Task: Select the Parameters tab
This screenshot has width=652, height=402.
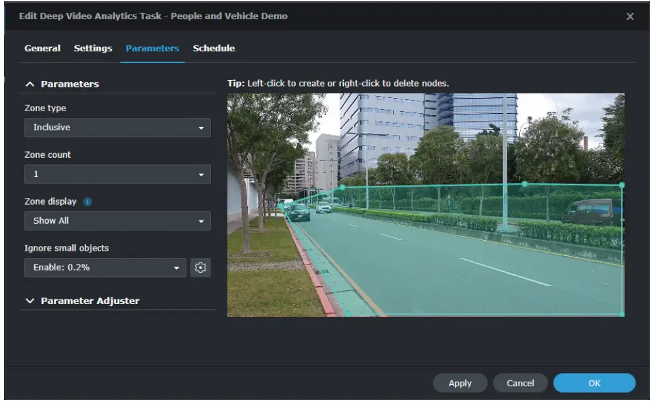Action: point(152,48)
